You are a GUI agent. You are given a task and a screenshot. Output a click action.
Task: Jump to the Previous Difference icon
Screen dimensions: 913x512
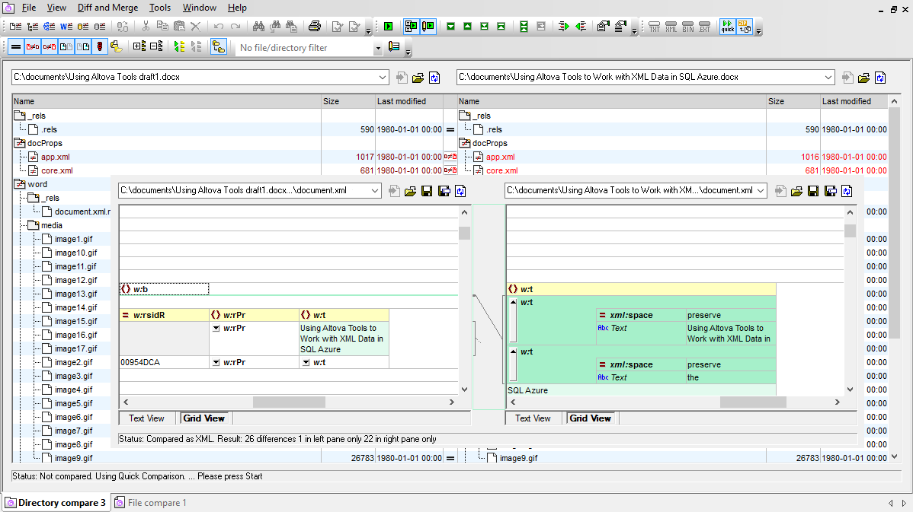coord(468,27)
